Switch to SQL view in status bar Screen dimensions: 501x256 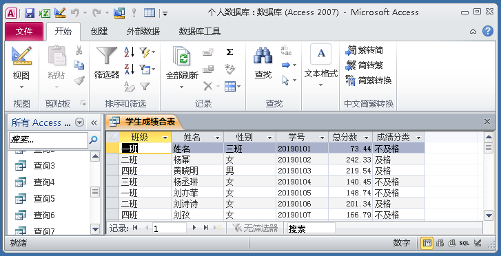tap(464, 243)
